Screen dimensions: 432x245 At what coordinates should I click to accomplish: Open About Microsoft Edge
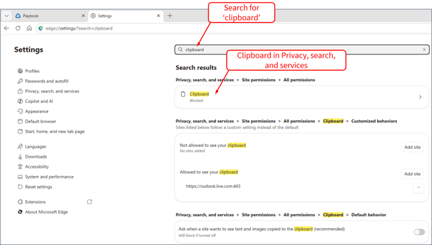[x=46, y=212]
